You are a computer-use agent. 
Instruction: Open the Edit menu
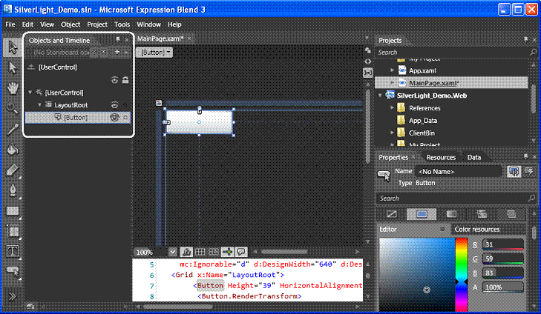pyautogui.click(x=27, y=24)
